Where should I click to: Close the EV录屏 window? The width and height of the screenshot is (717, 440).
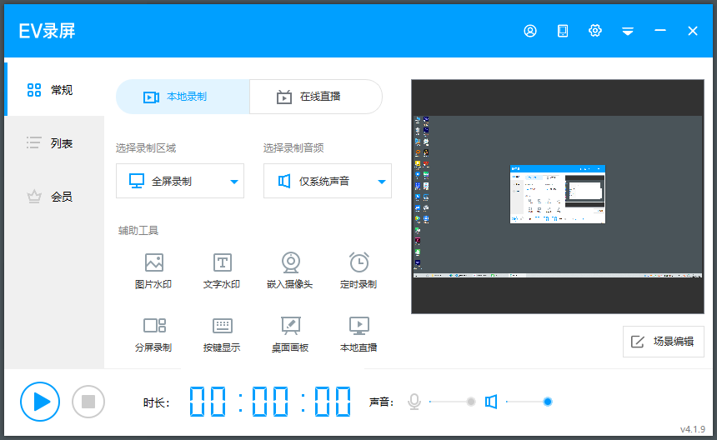tap(692, 31)
